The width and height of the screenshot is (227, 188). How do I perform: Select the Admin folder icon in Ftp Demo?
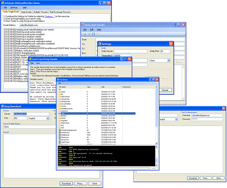[x=60, y=92]
